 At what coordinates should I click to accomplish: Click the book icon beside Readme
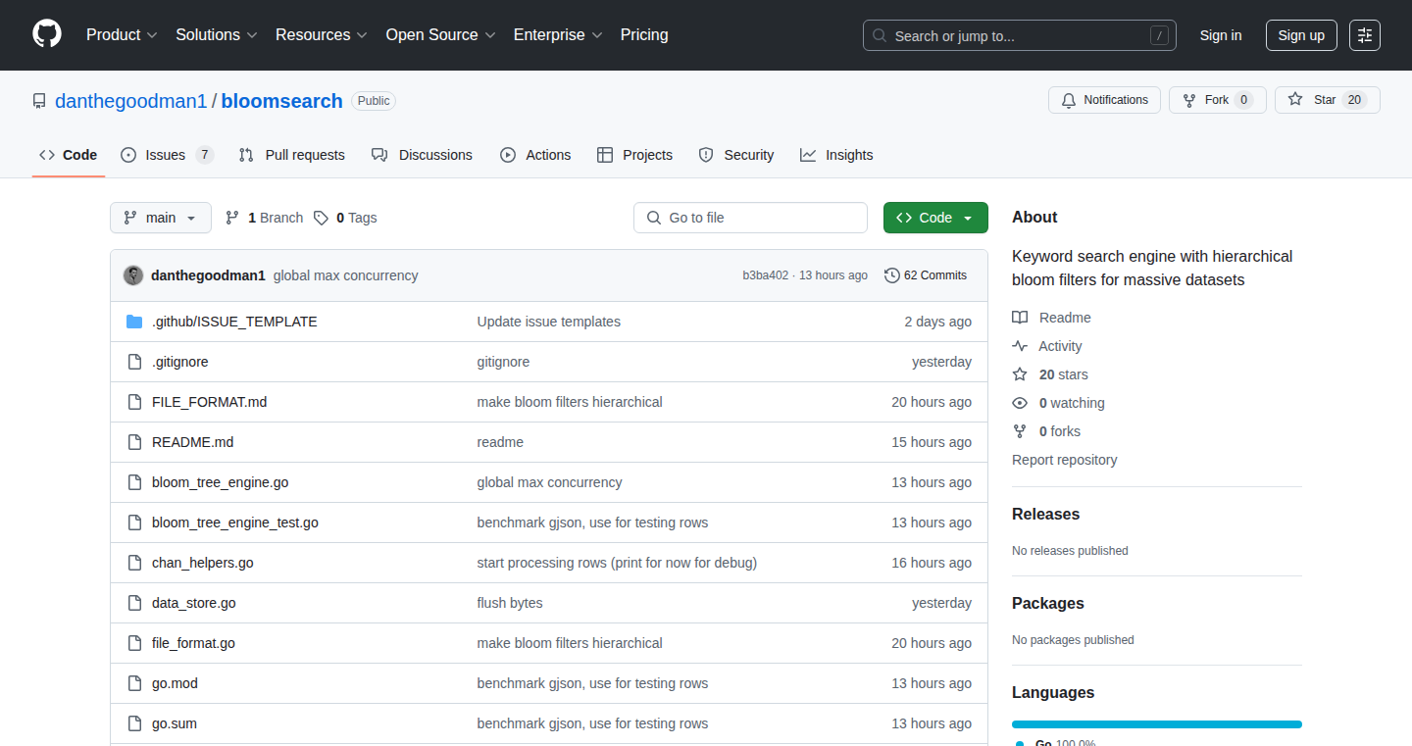pos(1020,318)
